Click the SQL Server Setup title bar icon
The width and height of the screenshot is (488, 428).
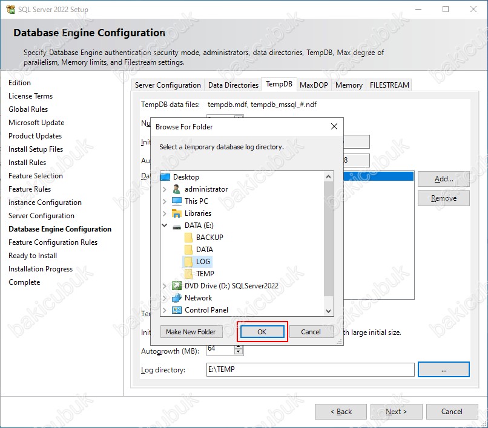tap(10, 9)
